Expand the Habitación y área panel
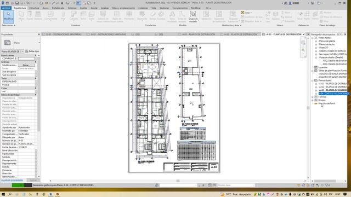 [x=231, y=25]
